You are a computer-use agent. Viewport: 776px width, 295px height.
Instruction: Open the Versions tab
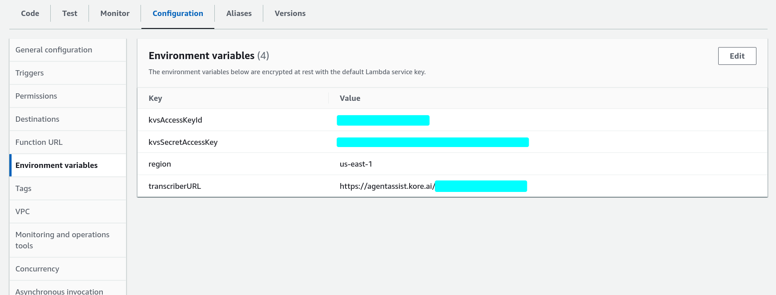click(x=290, y=13)
